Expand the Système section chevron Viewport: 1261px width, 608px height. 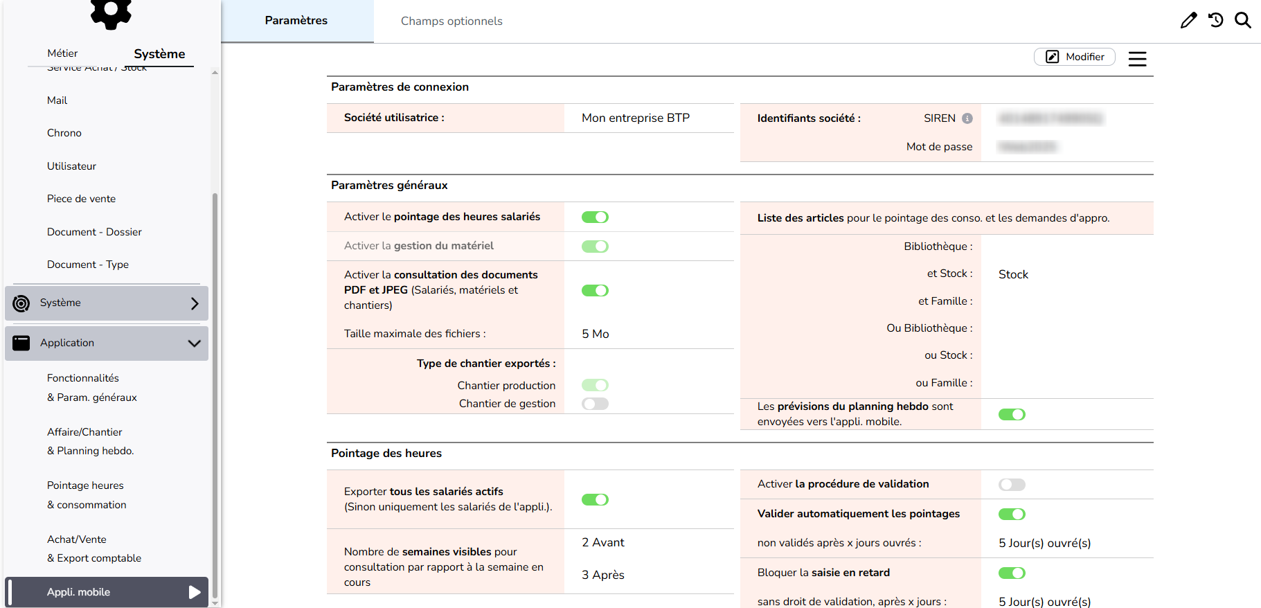click(195, 303)
